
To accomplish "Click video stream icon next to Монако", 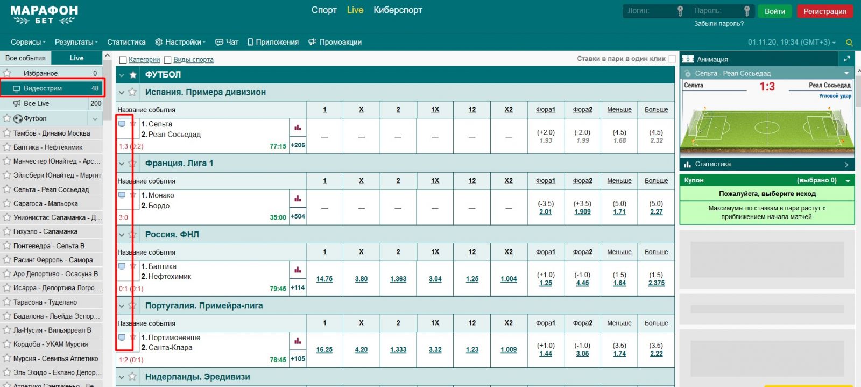I will [x=122, y=195].
